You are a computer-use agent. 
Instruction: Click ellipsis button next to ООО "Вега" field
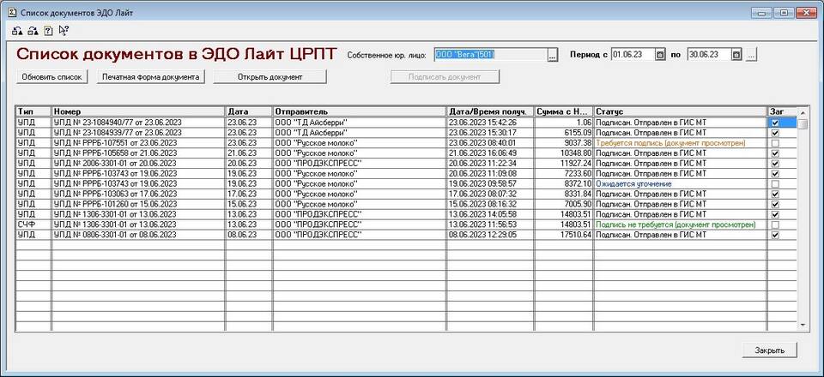coord(553,55)
